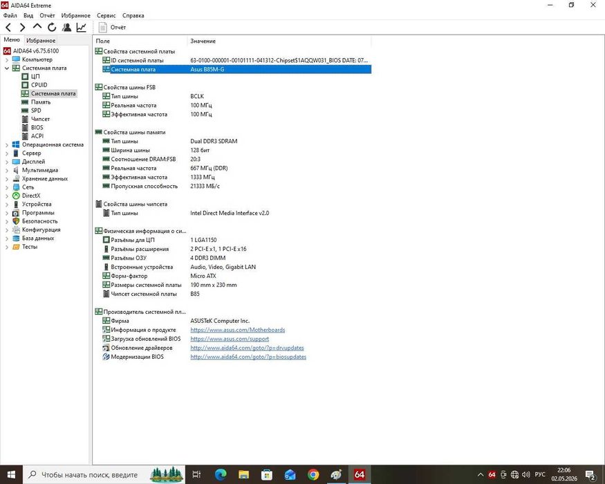Open the graph chart toolbar icon
This screenshot has width=605, height=484.
click(x=82, y=28)
